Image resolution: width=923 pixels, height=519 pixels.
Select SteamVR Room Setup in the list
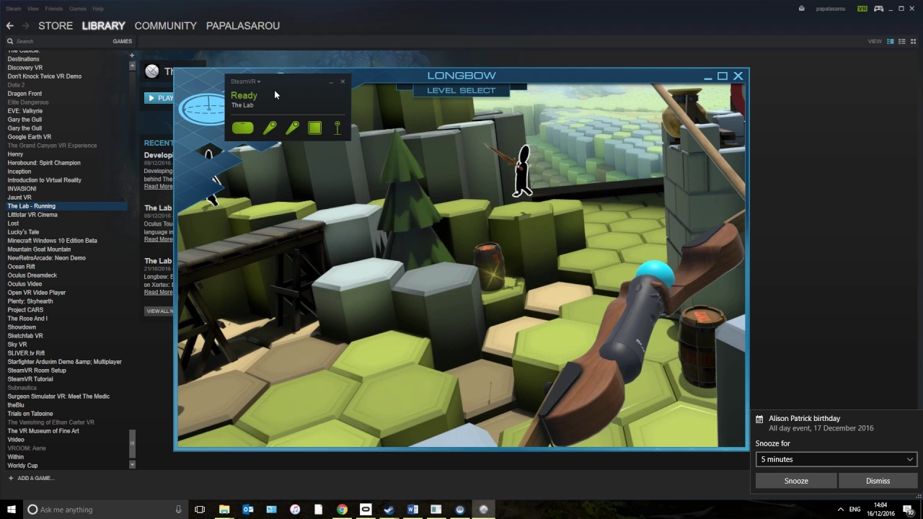tap(37, 371)
